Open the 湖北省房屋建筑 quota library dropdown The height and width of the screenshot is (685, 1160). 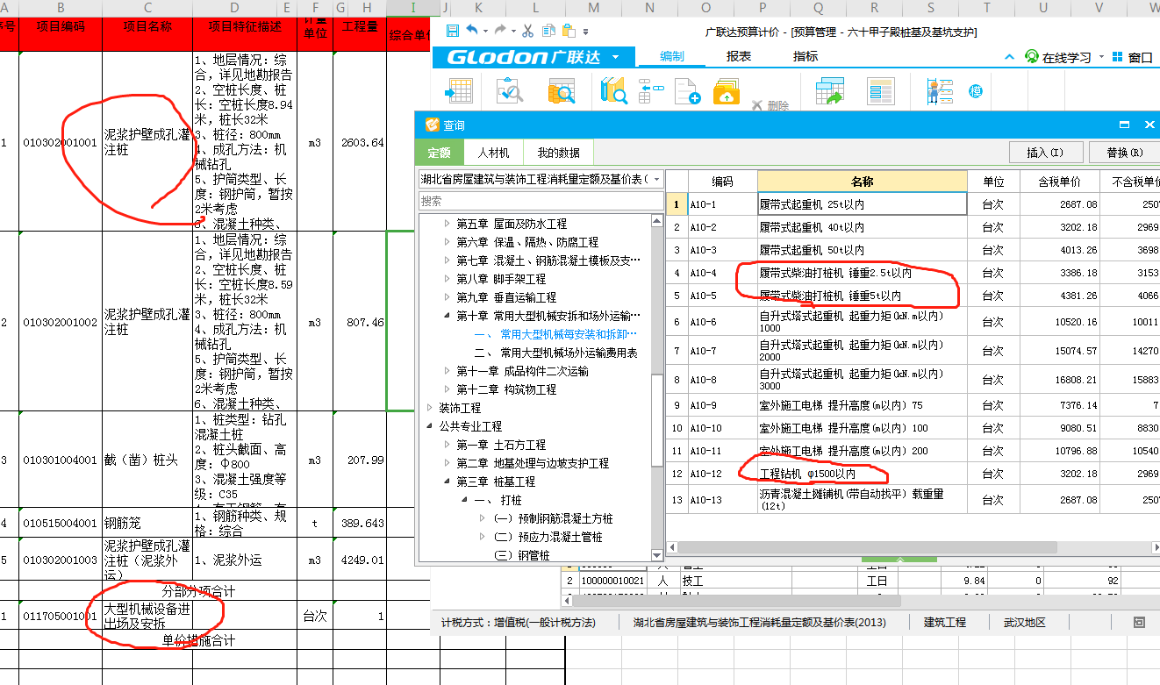point(656,179)
